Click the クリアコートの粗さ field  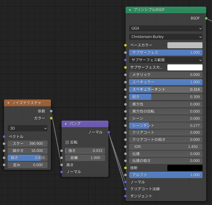166,140
